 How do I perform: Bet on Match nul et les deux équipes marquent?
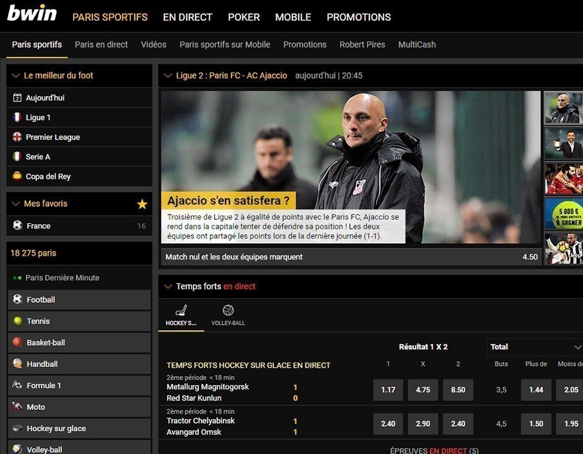(x=351, y=257)
